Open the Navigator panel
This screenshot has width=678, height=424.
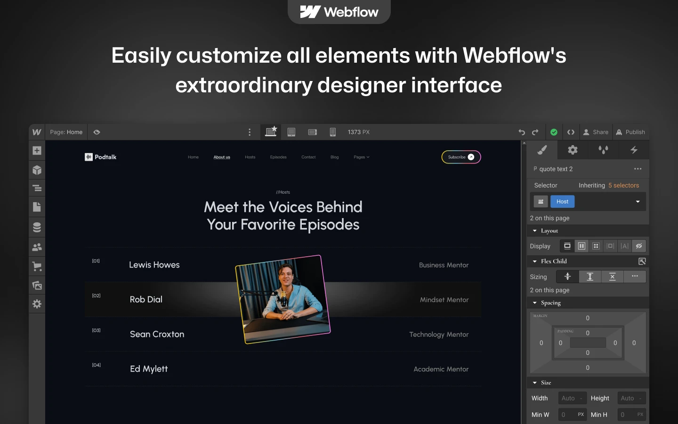pyautogui.click(x=37, y=188)
